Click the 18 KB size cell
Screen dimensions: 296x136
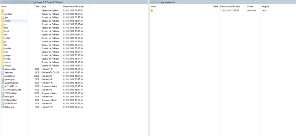(36, 93)
